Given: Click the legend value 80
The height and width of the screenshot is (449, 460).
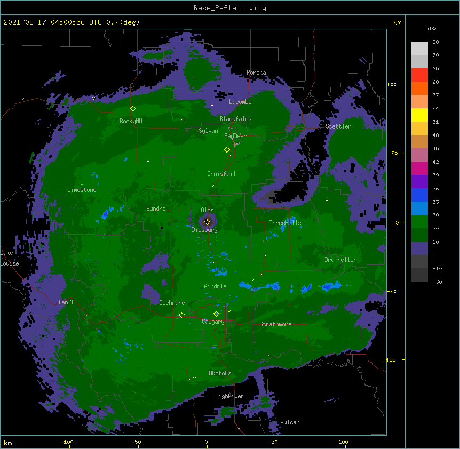Looking at the screenshot, I should click(x=435, y=42).
